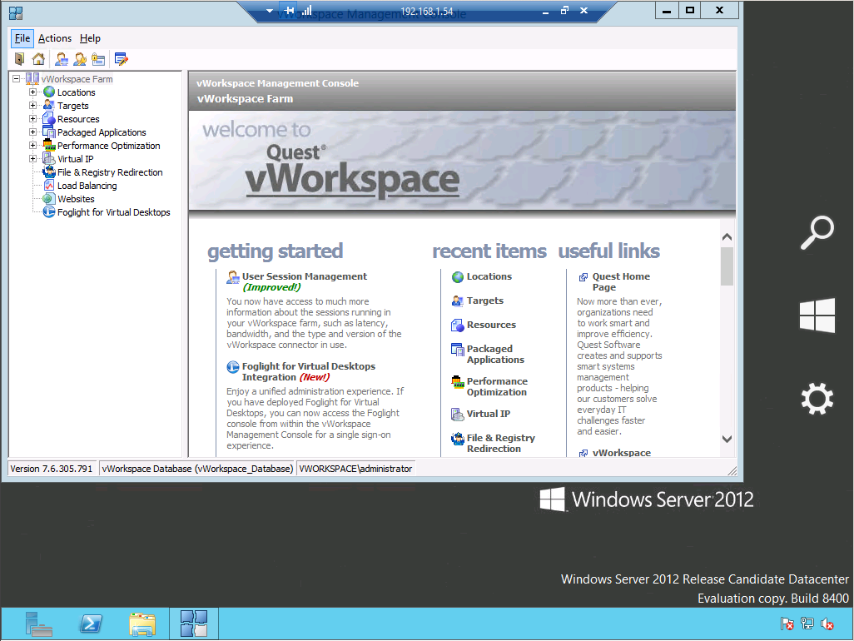Select Load Balancing in the tree
This screenshot has width=854, height=641.
(87, 185)
